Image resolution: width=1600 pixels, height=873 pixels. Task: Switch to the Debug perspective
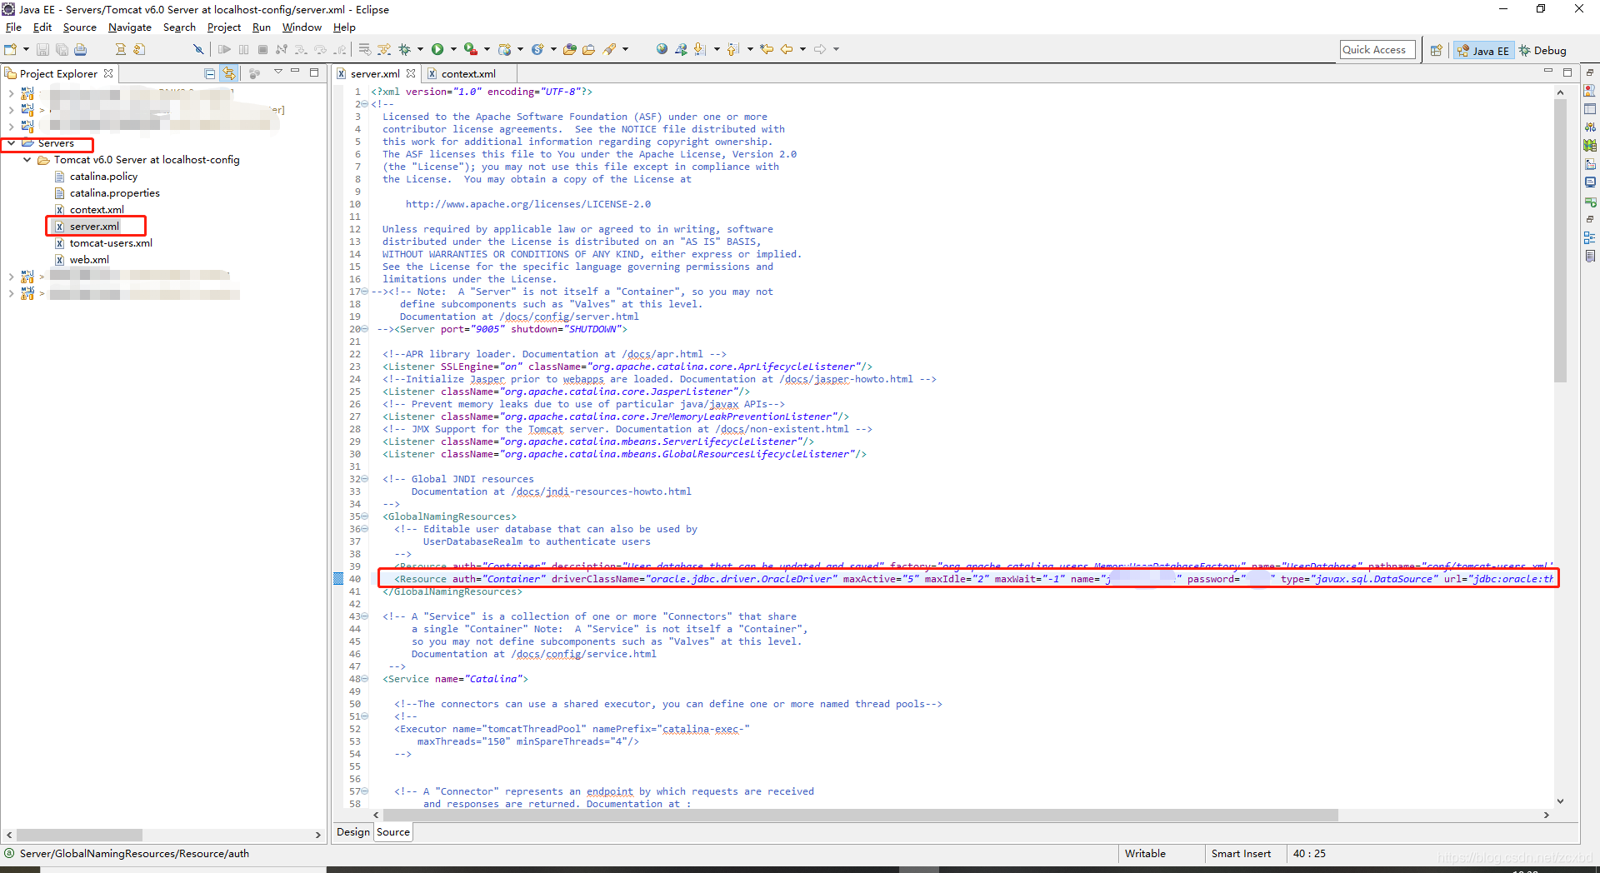pyautogui.click(x=1542, y=50)
